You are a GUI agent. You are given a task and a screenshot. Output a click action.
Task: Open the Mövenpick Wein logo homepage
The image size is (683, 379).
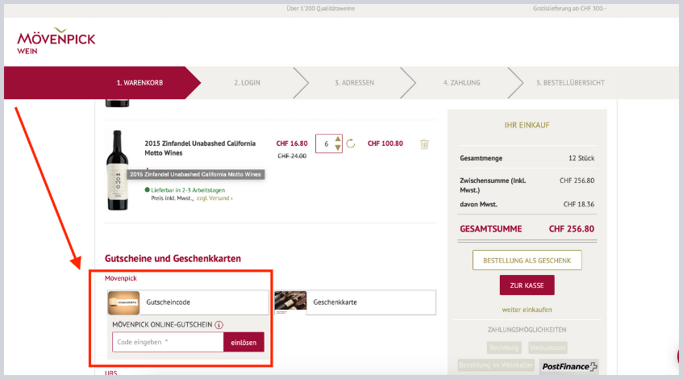tap(56, 42)
